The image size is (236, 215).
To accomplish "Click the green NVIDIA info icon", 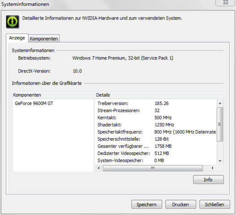I will pyautogui.click(x=13, y=21).
